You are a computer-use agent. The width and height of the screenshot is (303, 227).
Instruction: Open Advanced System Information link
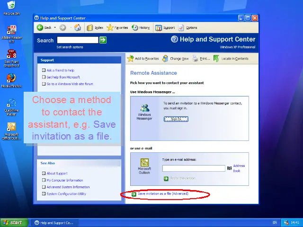(68, 187)
